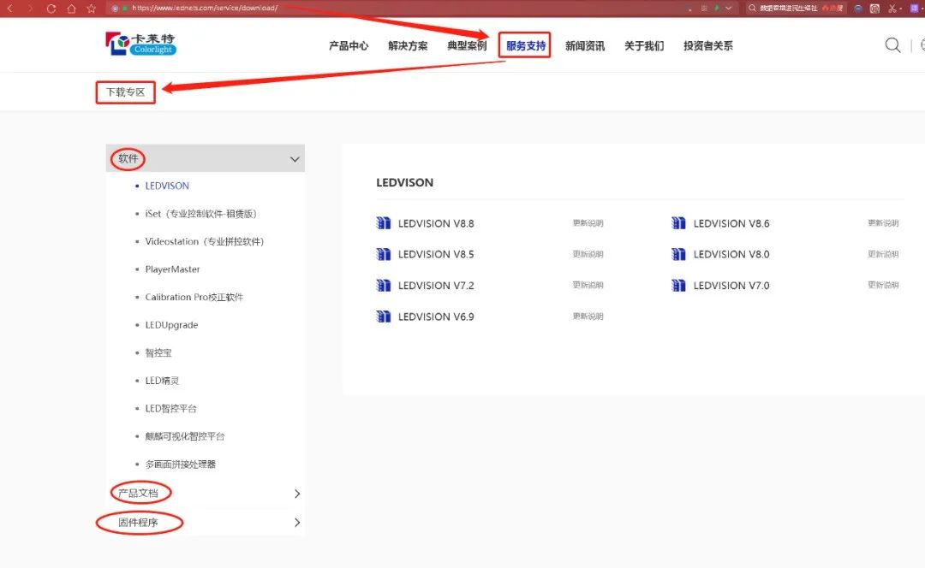Click the browser scissors screenshot icon

[892, 9]
